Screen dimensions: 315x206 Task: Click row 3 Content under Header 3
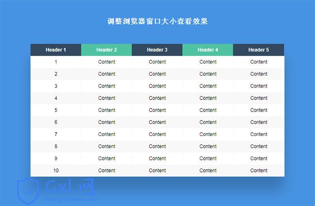[x=157, y=86]
